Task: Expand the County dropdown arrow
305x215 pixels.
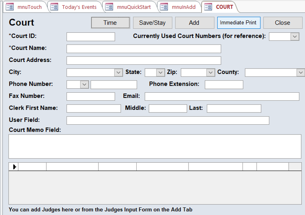Action: point(301,73)
